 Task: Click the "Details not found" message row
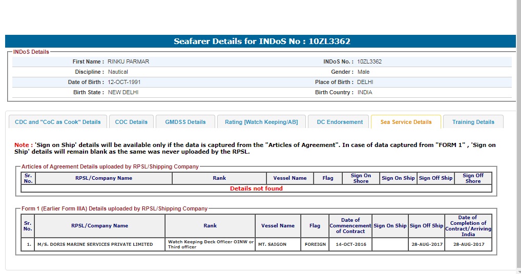coord(256,188)
